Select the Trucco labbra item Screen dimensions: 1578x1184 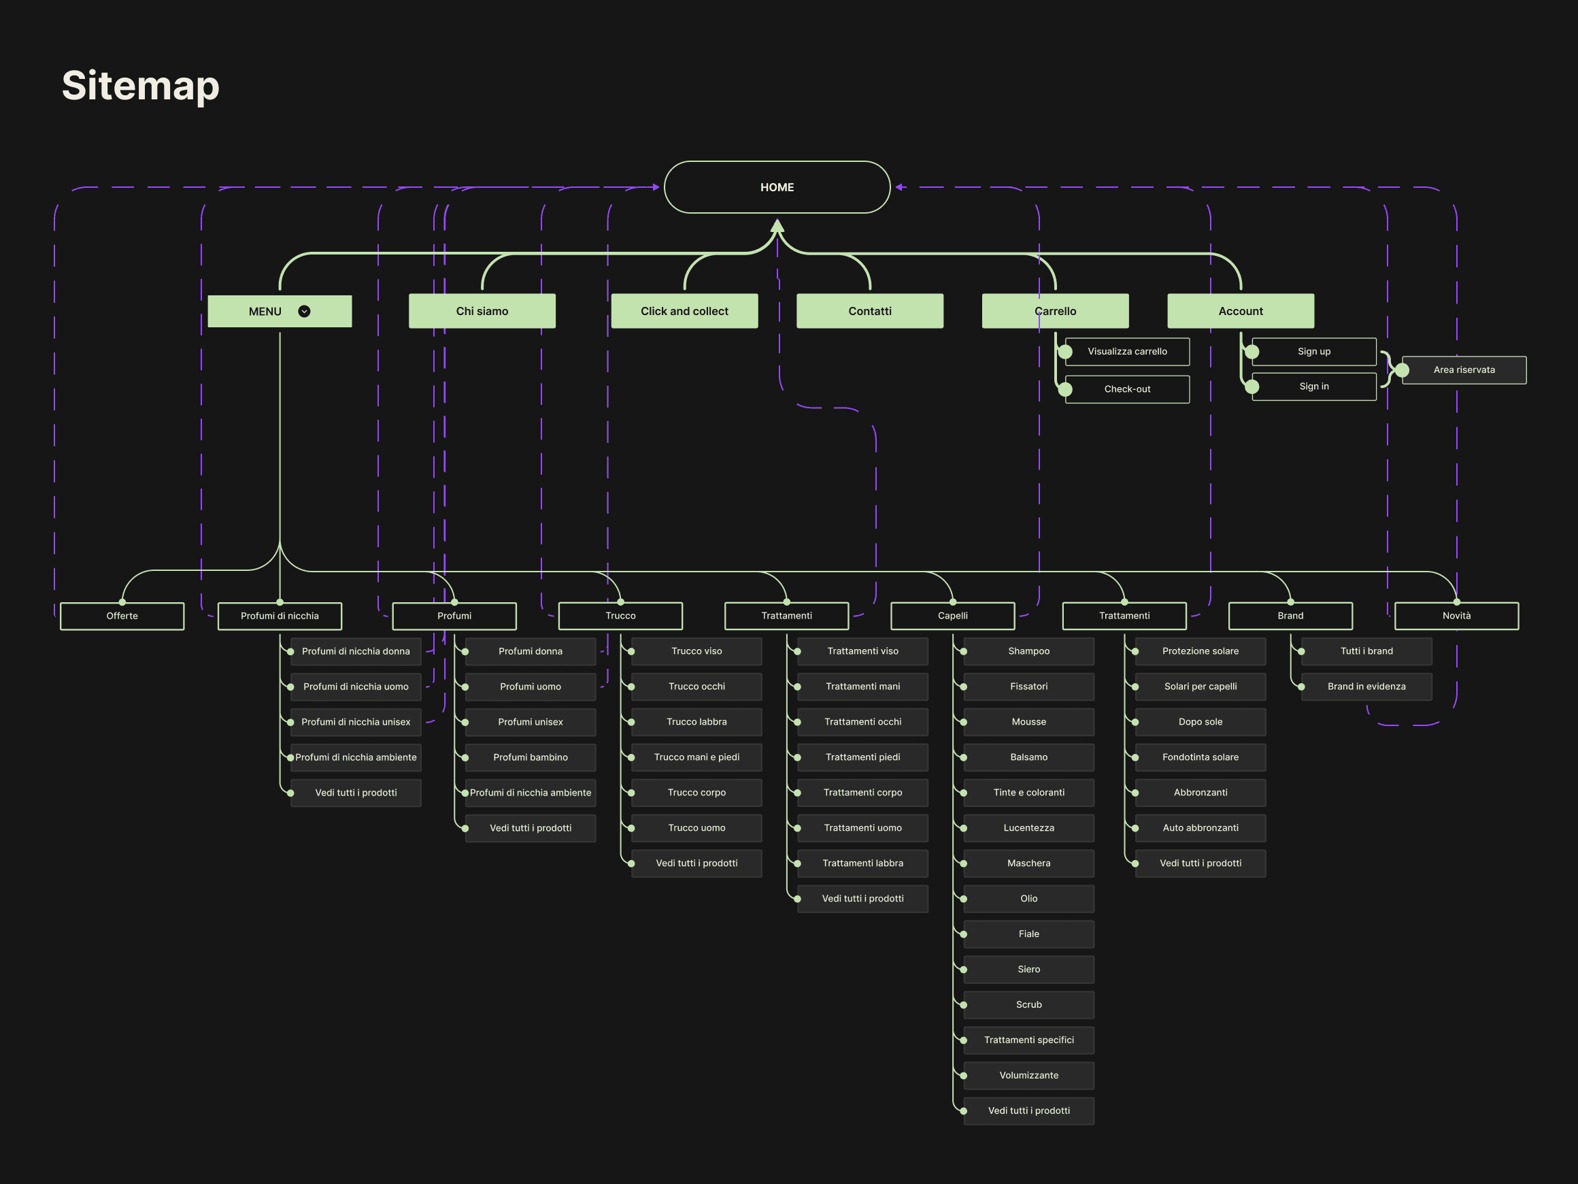coord(696,721)
